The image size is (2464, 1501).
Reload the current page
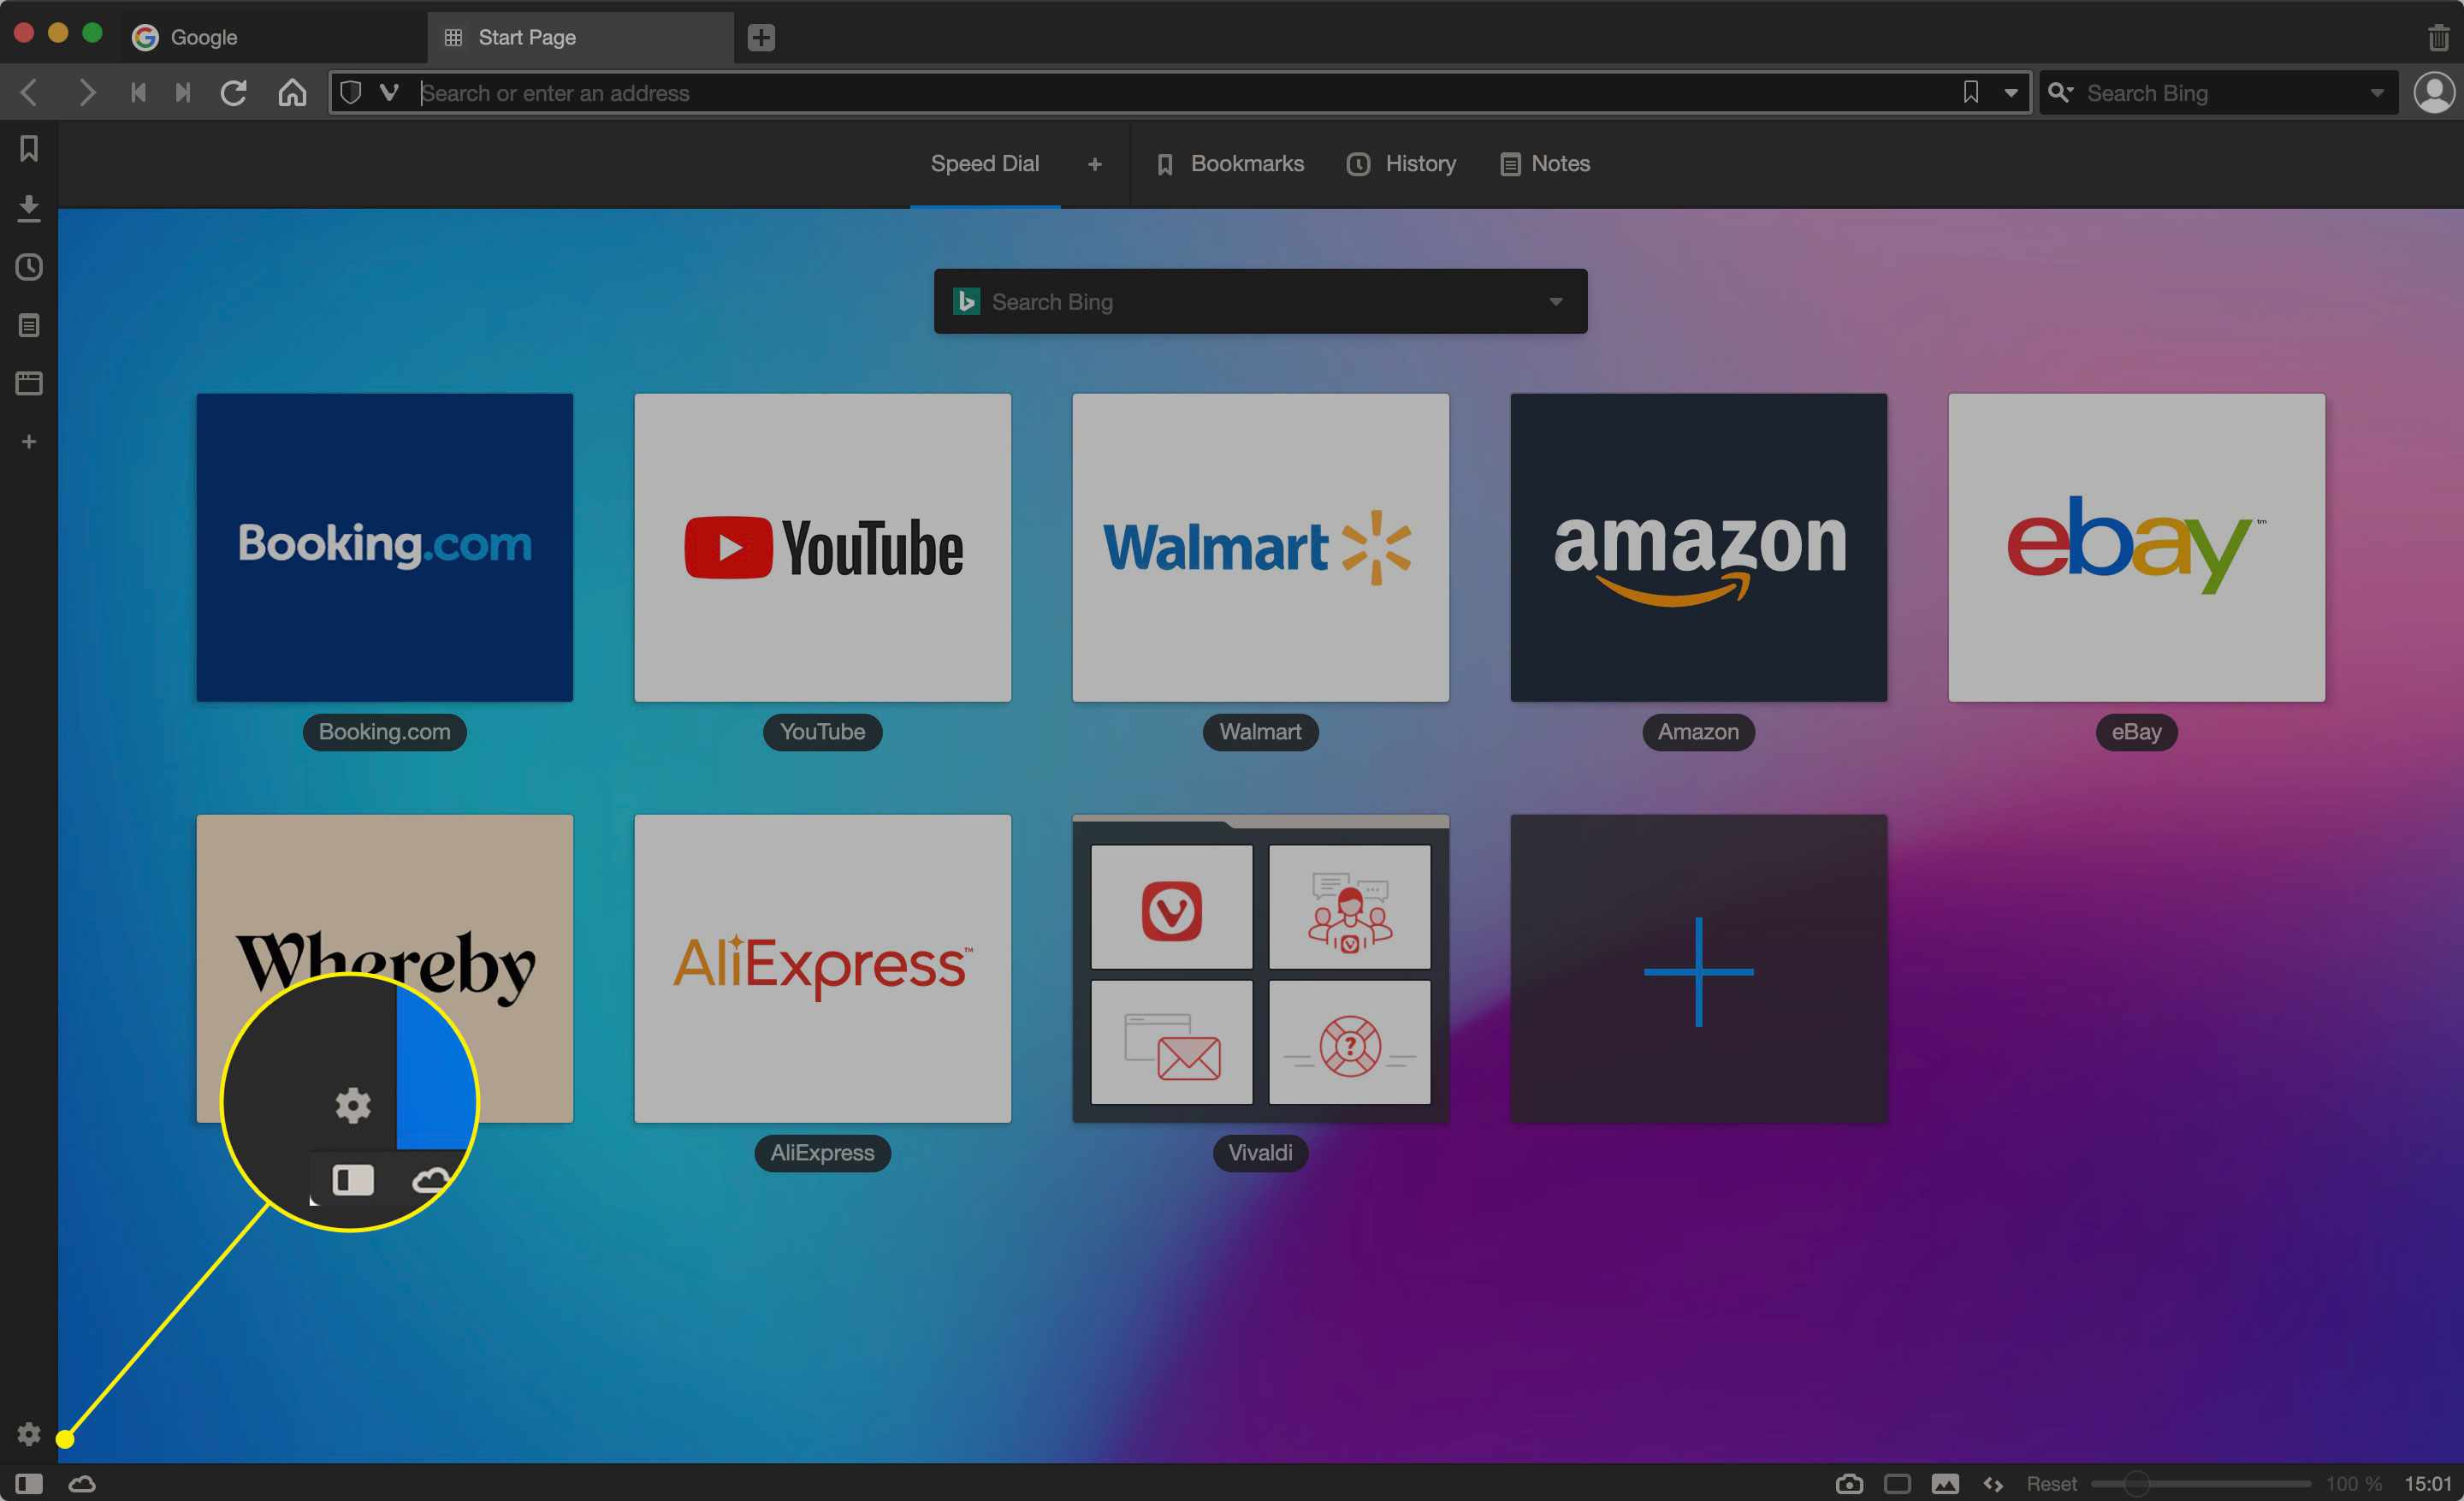(234, 93)
